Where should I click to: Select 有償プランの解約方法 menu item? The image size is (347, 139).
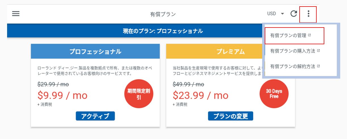[295, 66]
